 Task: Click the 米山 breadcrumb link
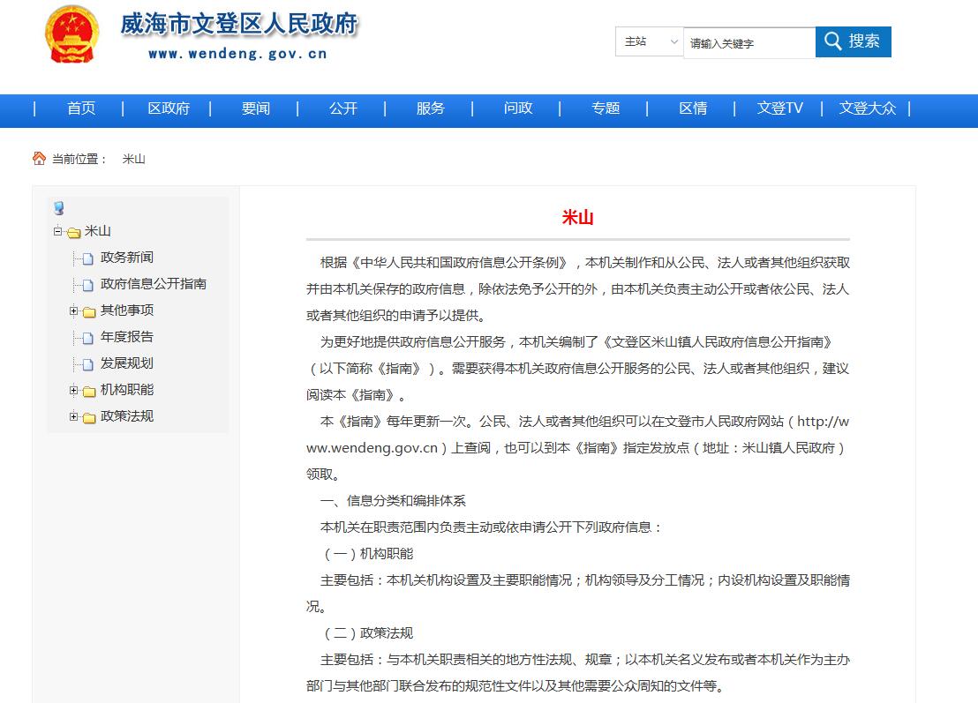[x=133, y=160]
